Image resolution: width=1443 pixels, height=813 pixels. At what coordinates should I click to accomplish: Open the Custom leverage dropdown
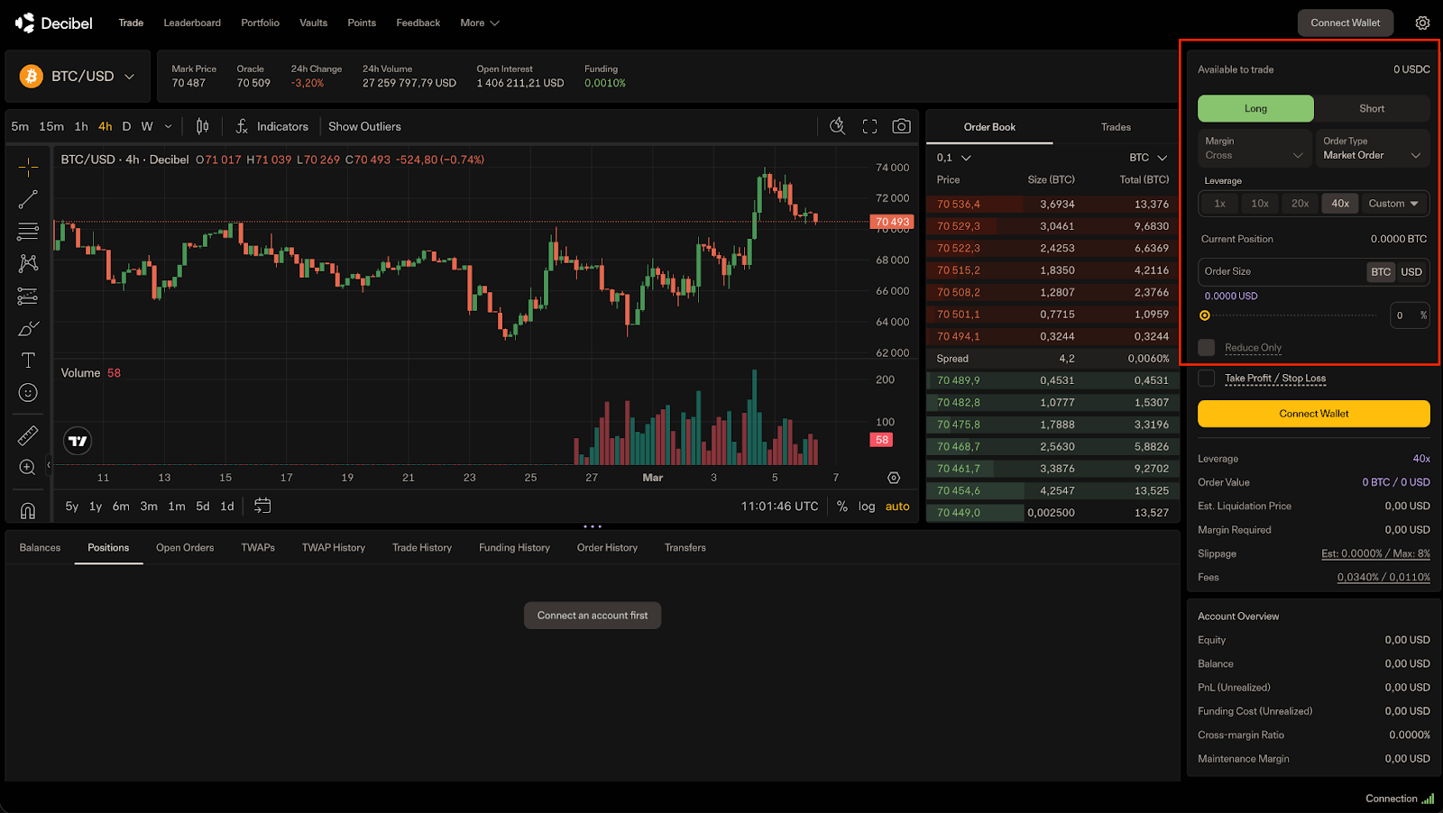point(1393,204)
